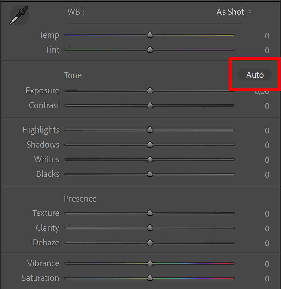Click the Texture slider handle
This screenshot has height=289, width=281.
(x=150, y=213)
